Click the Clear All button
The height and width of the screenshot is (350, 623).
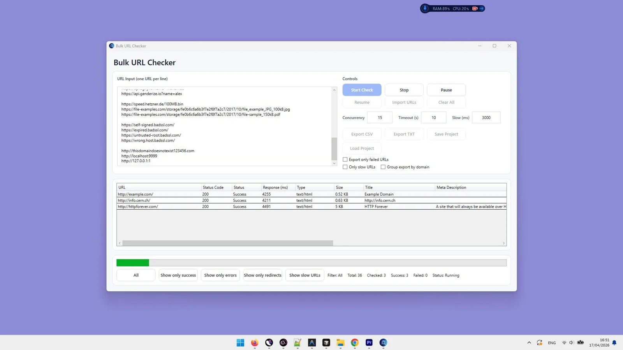click(x=446, y=102)
